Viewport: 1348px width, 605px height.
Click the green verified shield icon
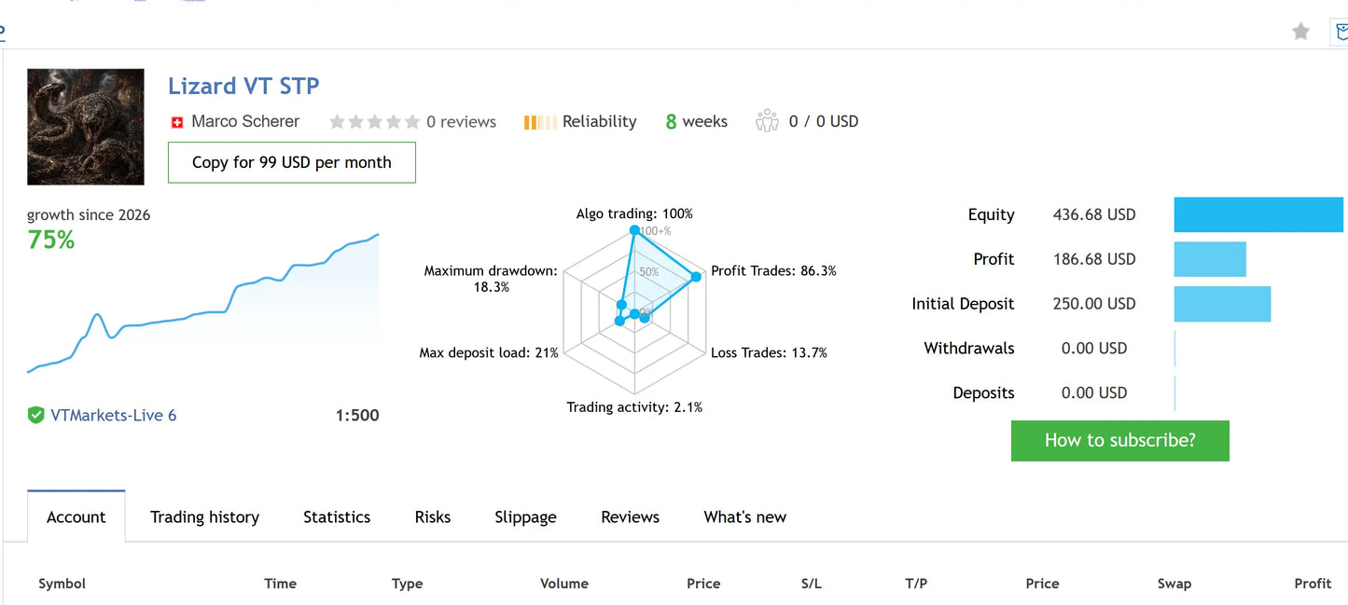pyautogui.click(x=35, y=415)
